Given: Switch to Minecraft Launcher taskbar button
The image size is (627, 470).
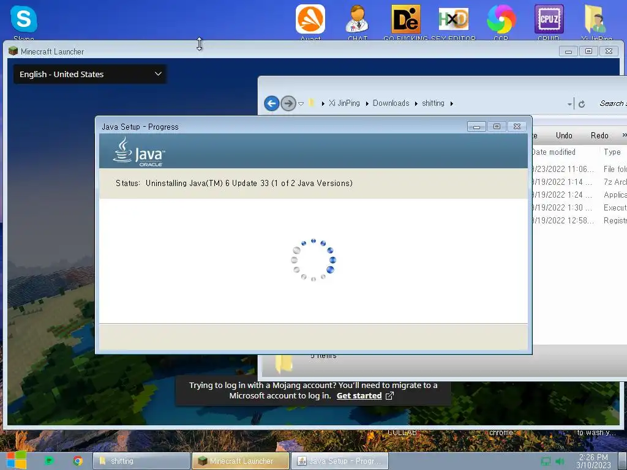Looking at the screenshot, I should pos(240,461).
